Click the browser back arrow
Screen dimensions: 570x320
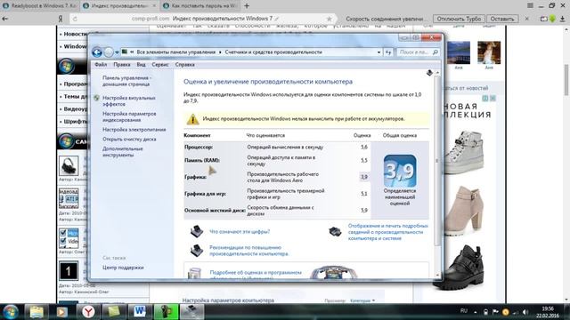coord(5,19)
